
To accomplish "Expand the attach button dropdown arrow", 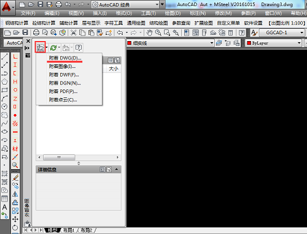I will click(47, 48).
